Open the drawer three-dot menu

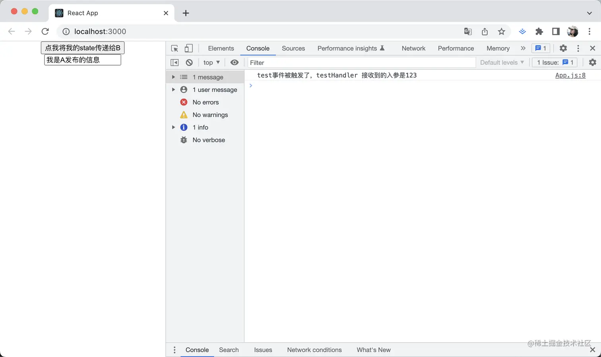174,350
